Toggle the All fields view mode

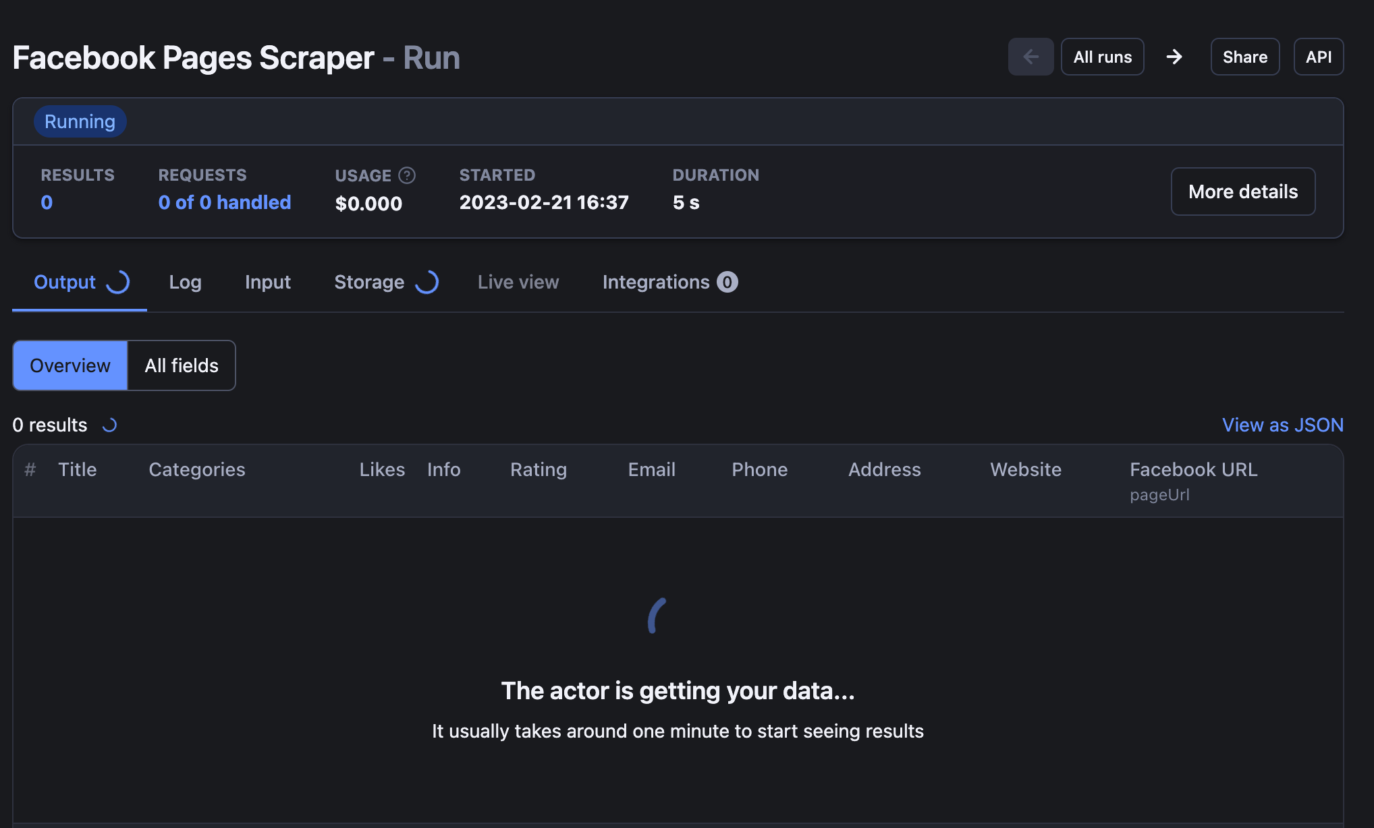pyautogui.click(x=181, y=364)
